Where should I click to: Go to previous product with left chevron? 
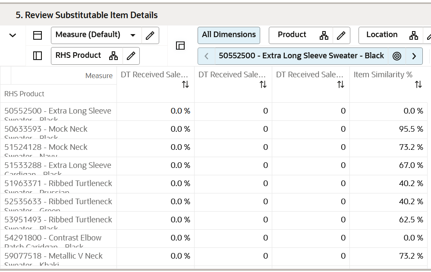click(x=206, y=56)
